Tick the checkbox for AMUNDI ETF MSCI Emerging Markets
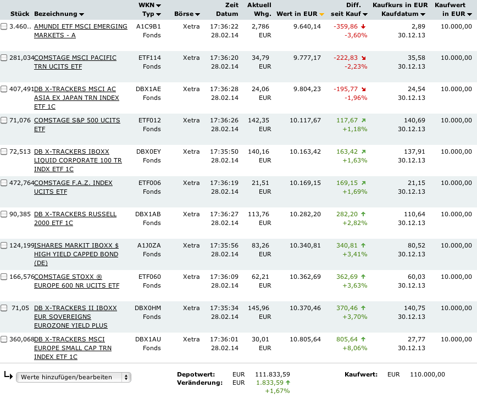 (4, 26)
